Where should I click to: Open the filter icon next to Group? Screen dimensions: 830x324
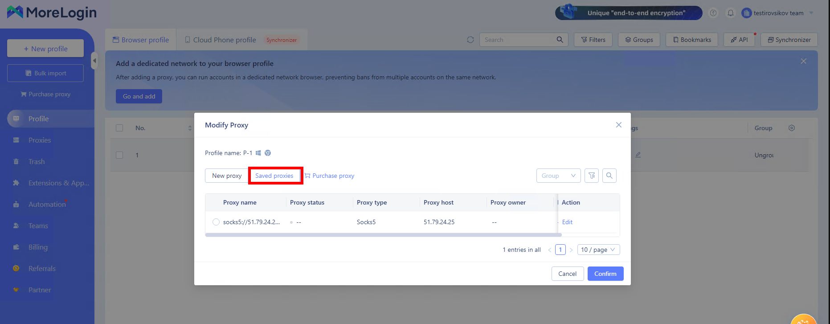pos(592,176)
